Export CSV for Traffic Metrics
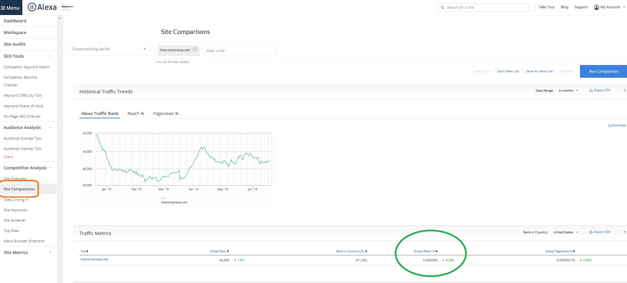This screenshot has width=627, height=283. pyautogui.click(x=600, y=232)
